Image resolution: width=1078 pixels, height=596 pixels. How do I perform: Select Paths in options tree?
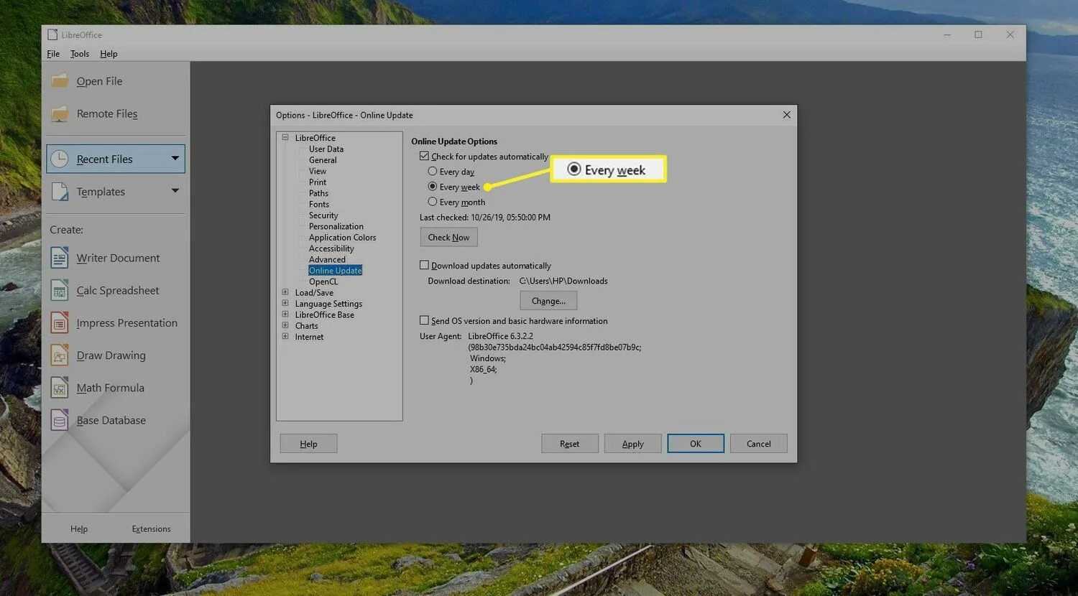tap(318, 193)
